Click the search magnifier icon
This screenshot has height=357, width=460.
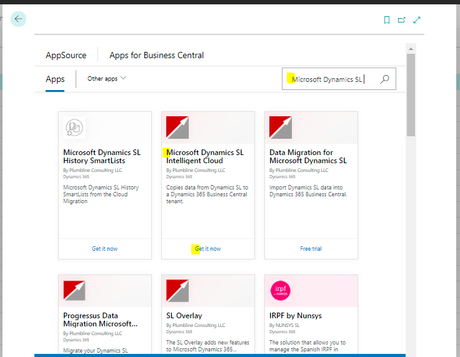click(384, 79)
